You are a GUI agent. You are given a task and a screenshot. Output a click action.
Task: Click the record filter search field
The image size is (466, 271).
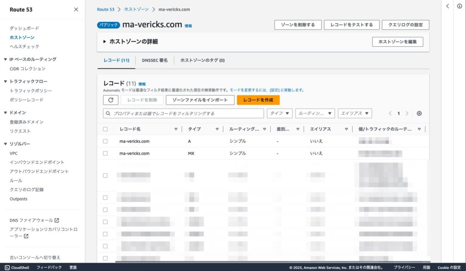click(183, 113)
